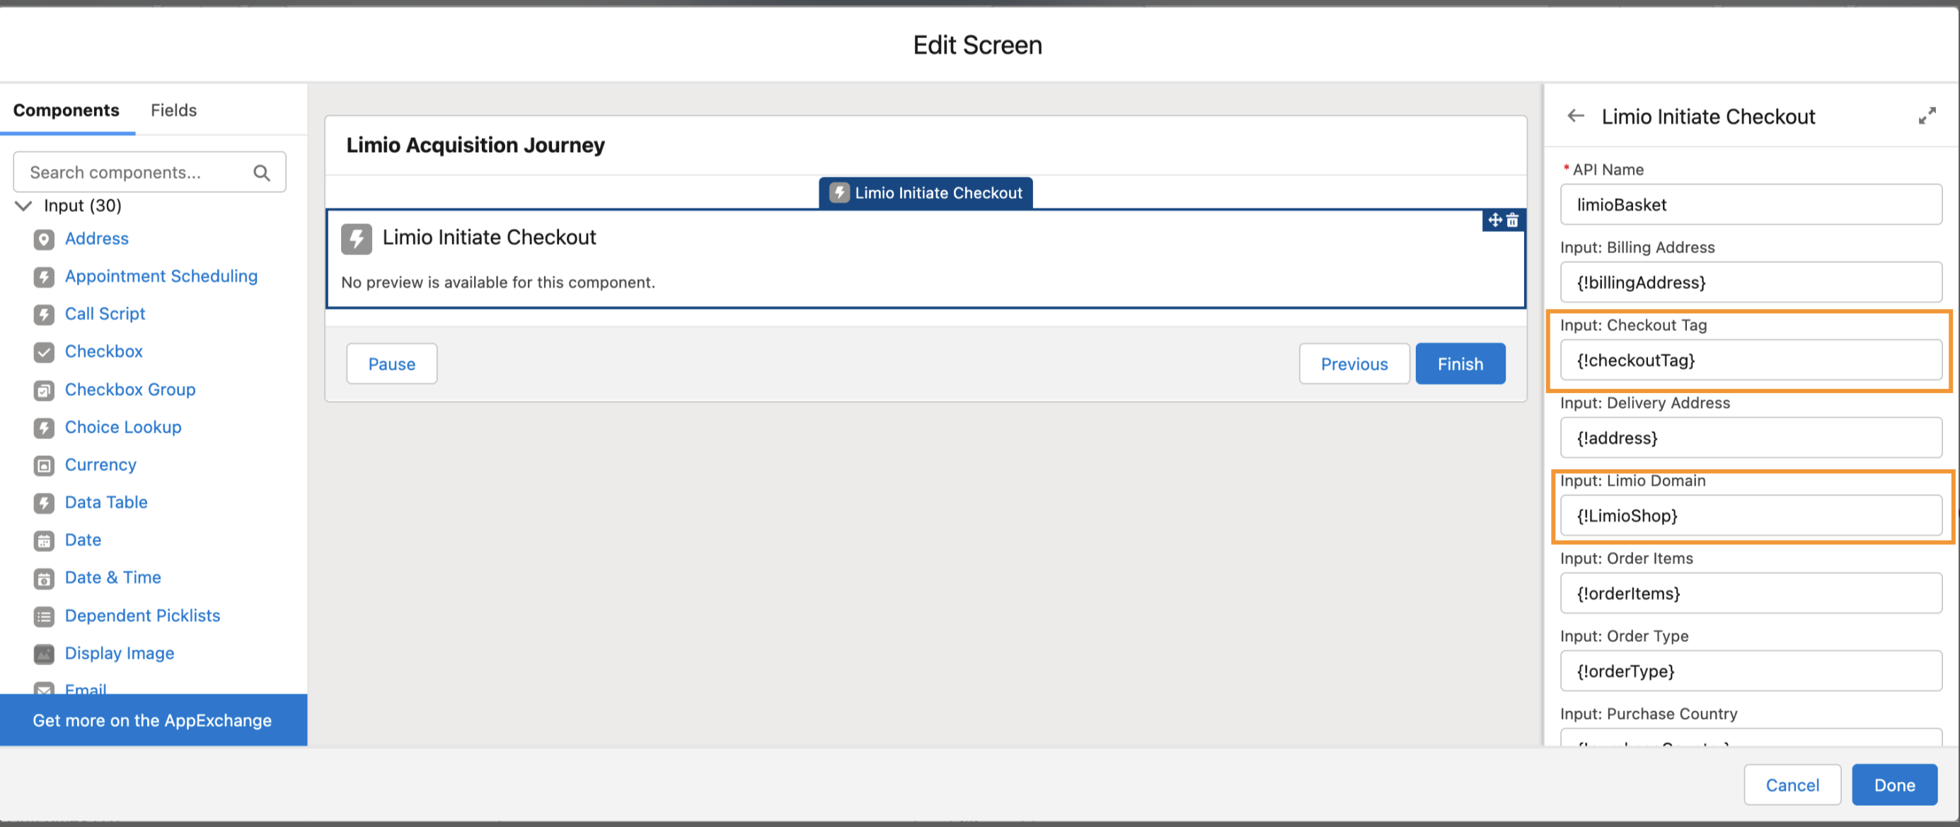This screenshot has width=1960, height=827.
Task: Click the Display Image icon
Action: [x=44, y=654]
